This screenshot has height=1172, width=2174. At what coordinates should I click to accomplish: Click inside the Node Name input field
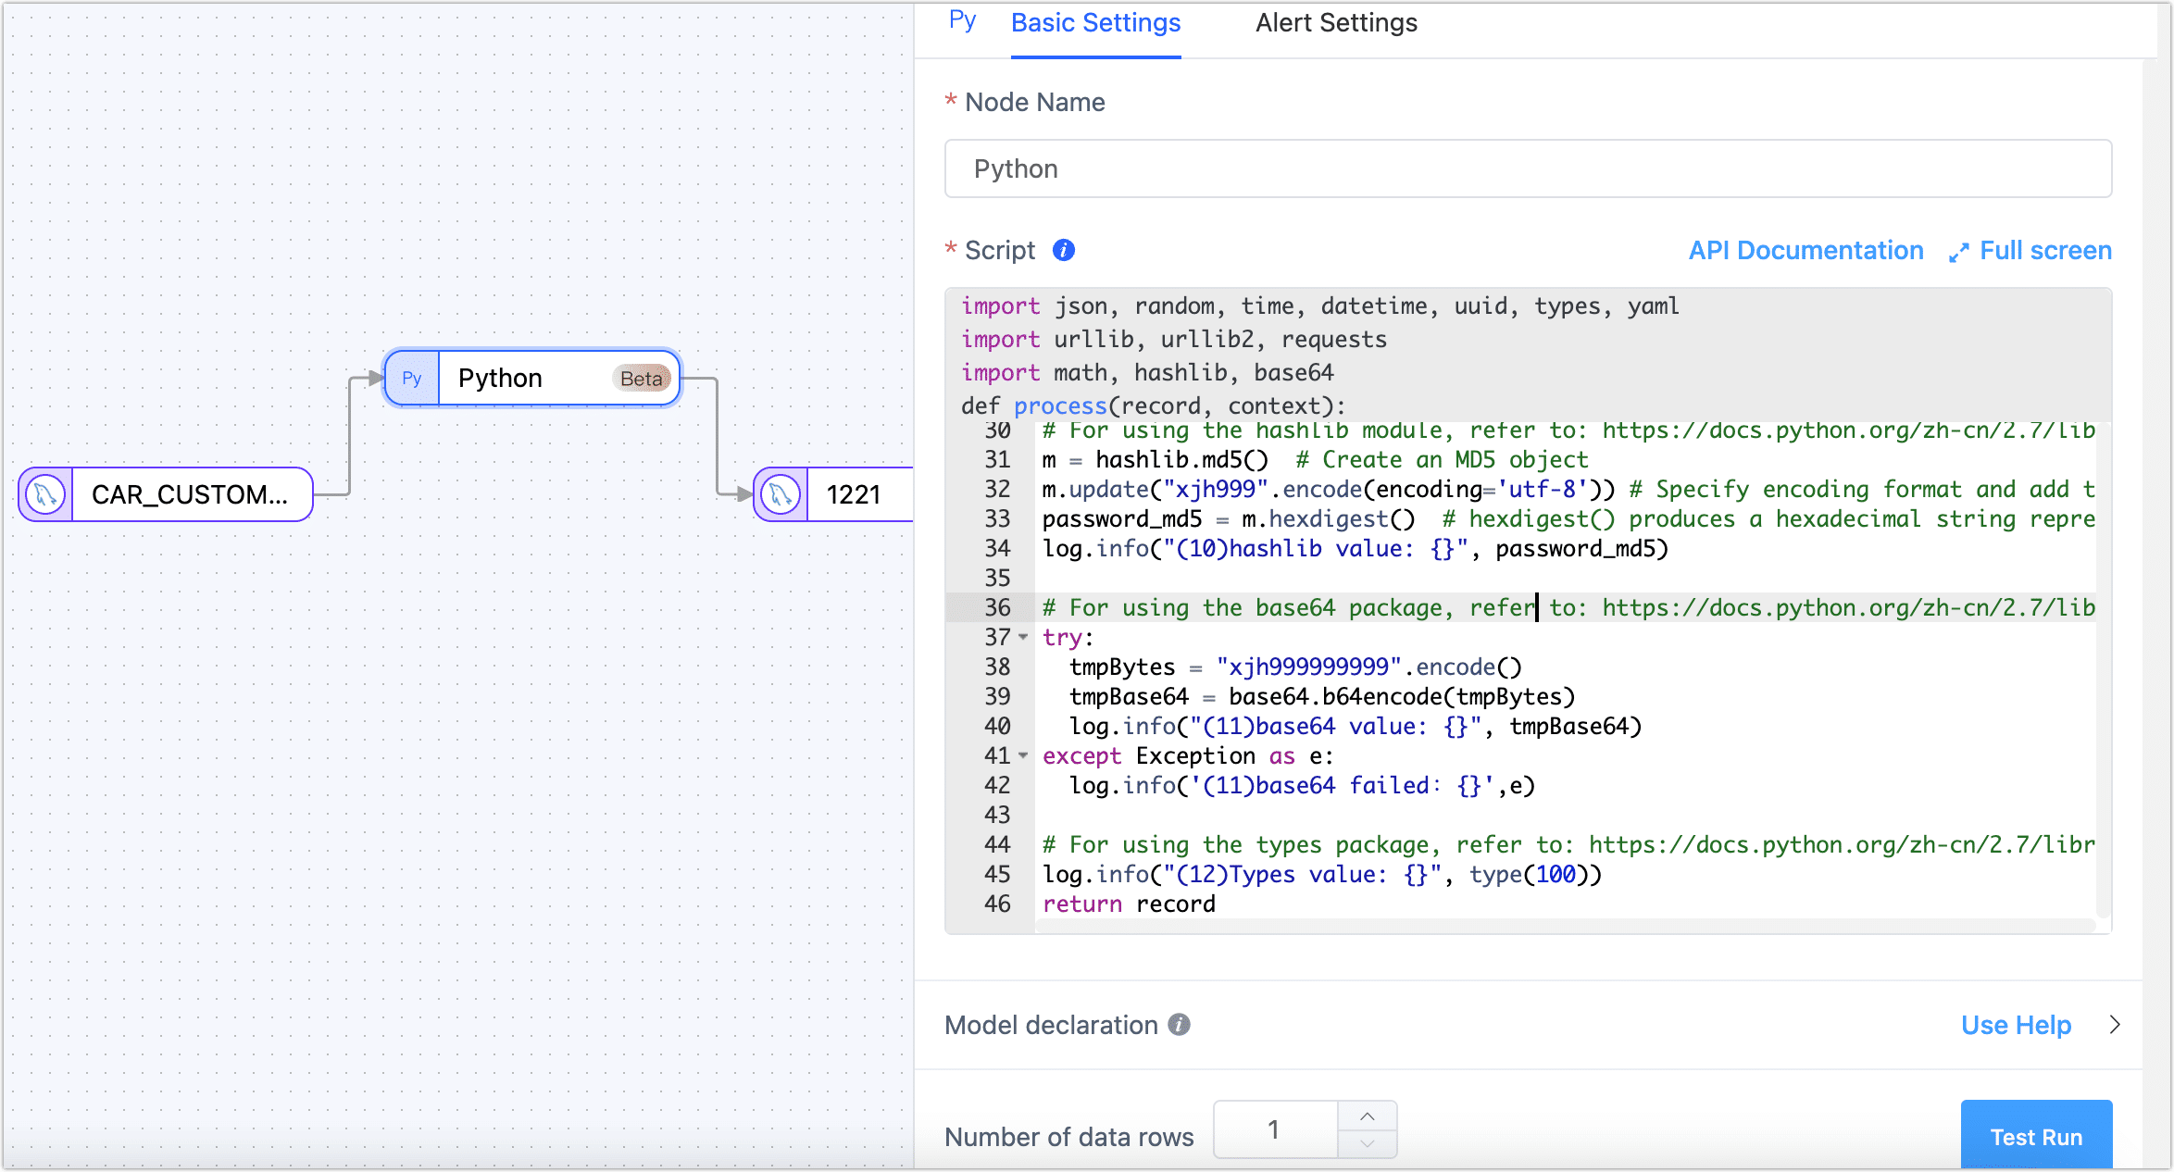[x=1526, y=168]
